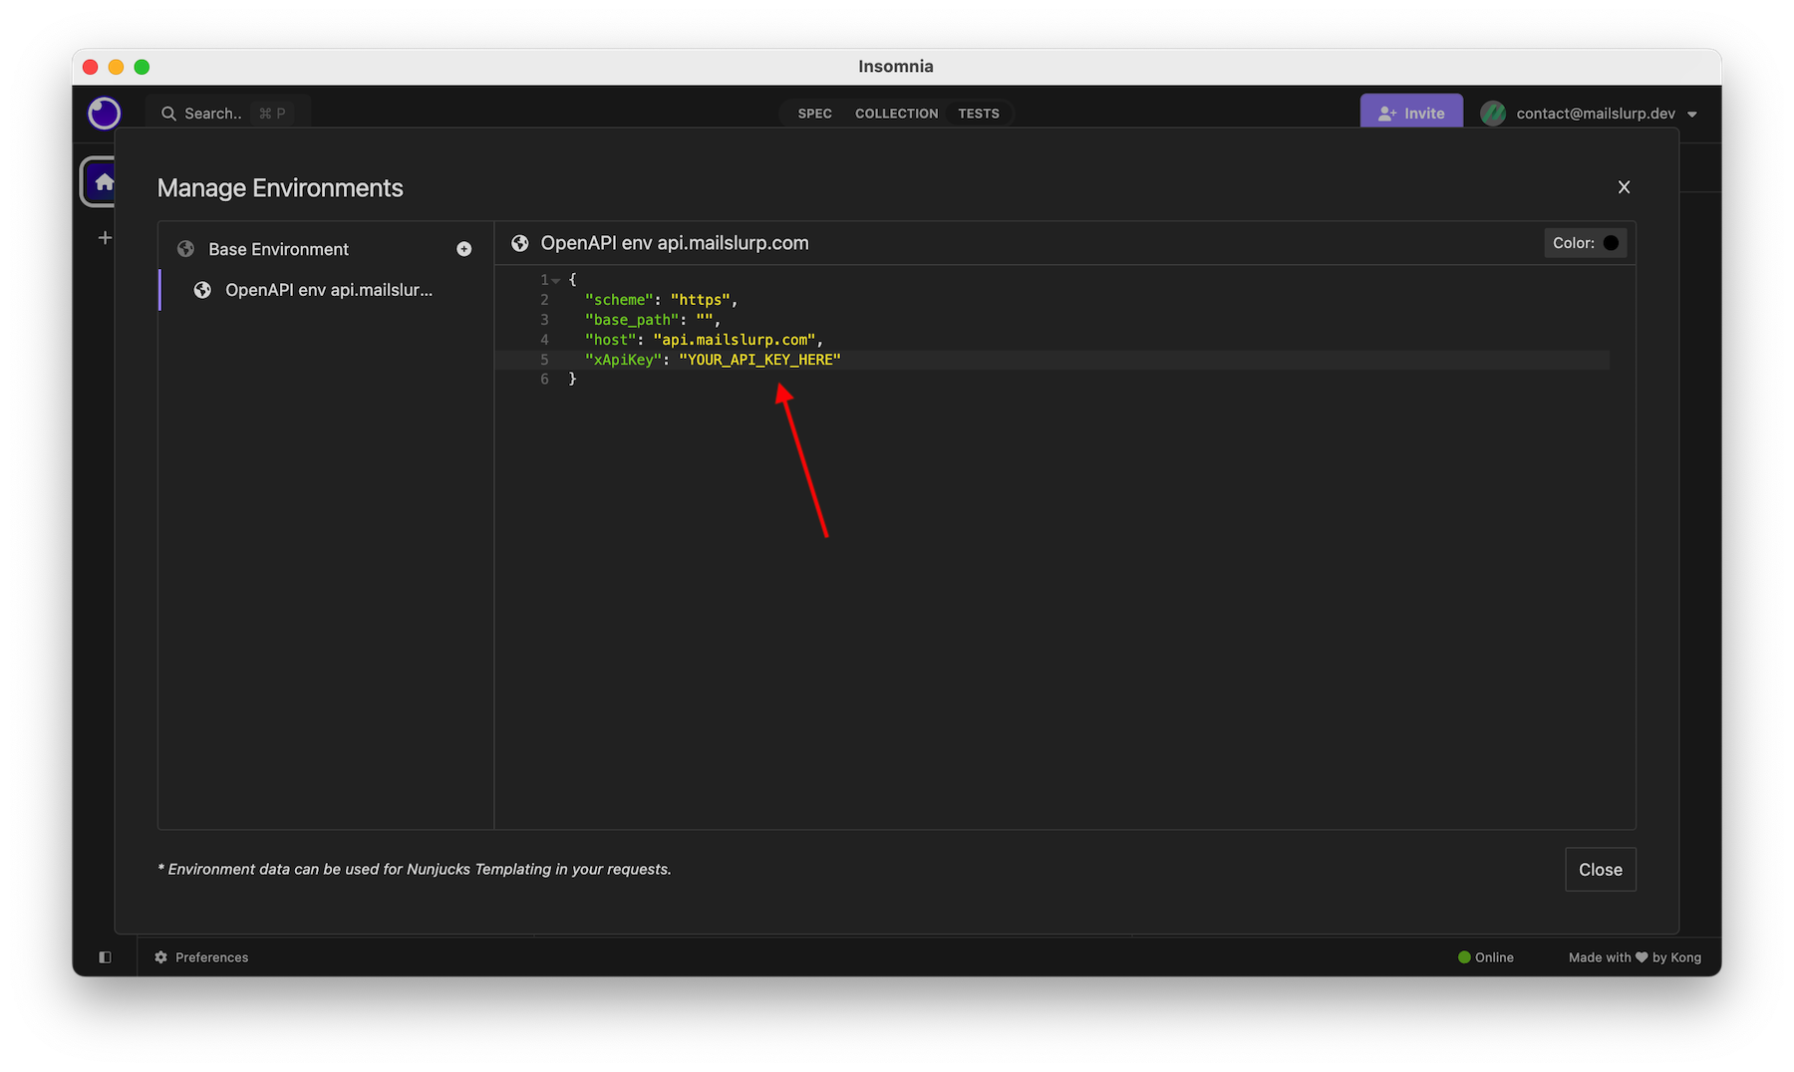The image size is (1794, 1072).
Task: Click the search magnifier icon
Action: (168, 114)
